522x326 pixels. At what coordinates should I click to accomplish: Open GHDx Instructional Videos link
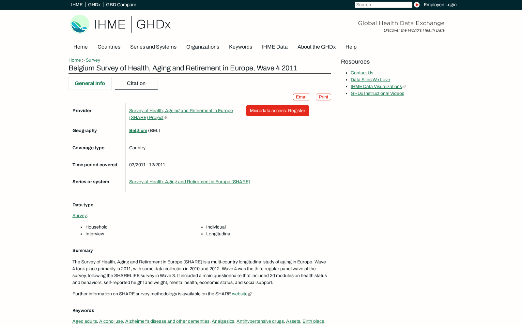(377, 94)
